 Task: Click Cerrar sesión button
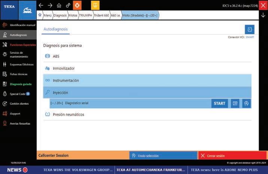tap(232, 156)
